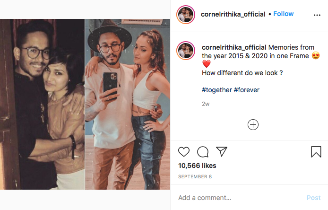
Task: Click the 2015 photo on the left
Action: (43, 104)
